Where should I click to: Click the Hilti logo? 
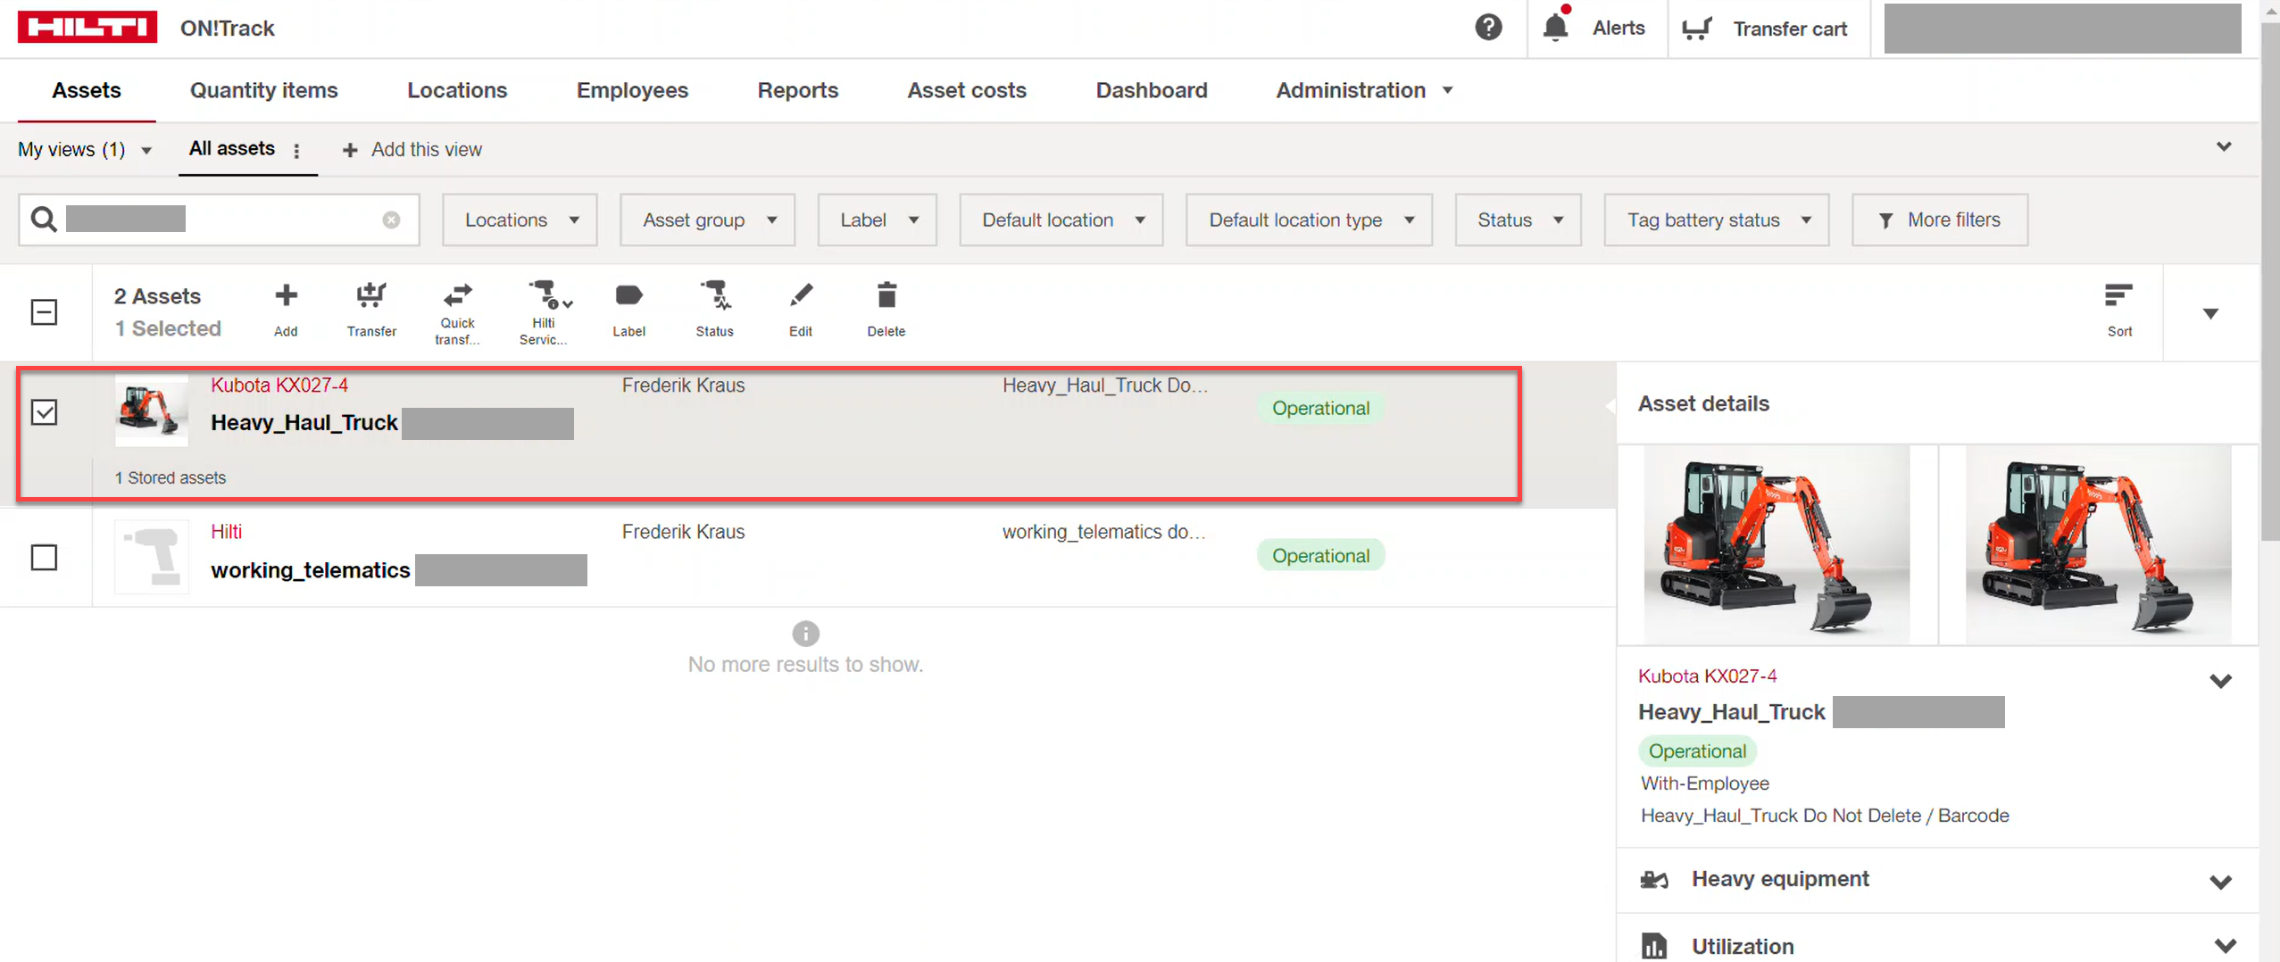click(x=87, y=27)
